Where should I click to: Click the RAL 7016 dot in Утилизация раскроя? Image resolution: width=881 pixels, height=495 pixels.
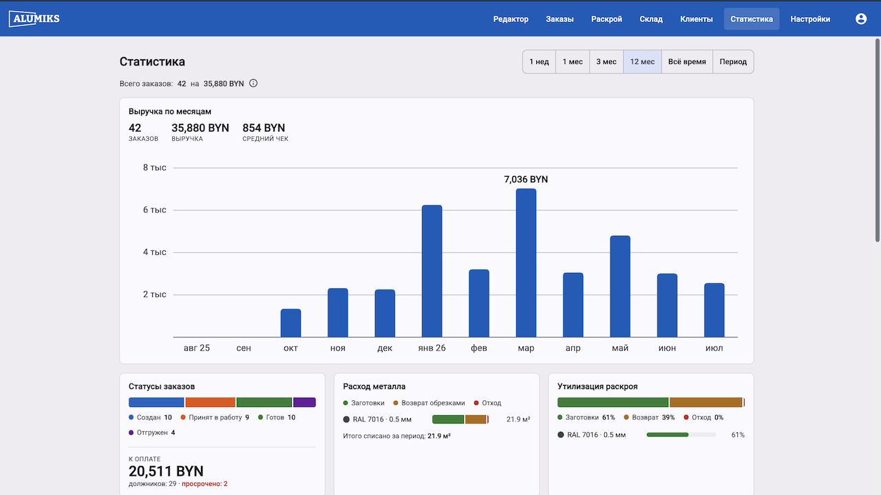point(561,435)
